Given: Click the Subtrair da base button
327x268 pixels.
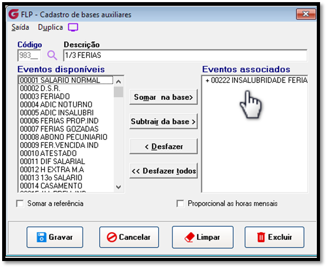Looking at the screenshot, I should pyautogui.click(x=163, y=121).
